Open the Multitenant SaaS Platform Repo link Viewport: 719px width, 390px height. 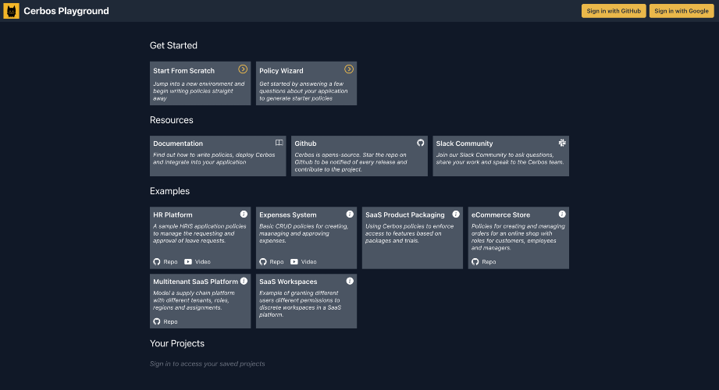point(165,321)
